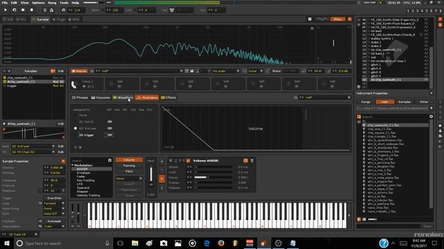Adjust the Decay slider in Volume AHDSR
Image resolution: width=444 pixels, height=249 pixels.
214,177
